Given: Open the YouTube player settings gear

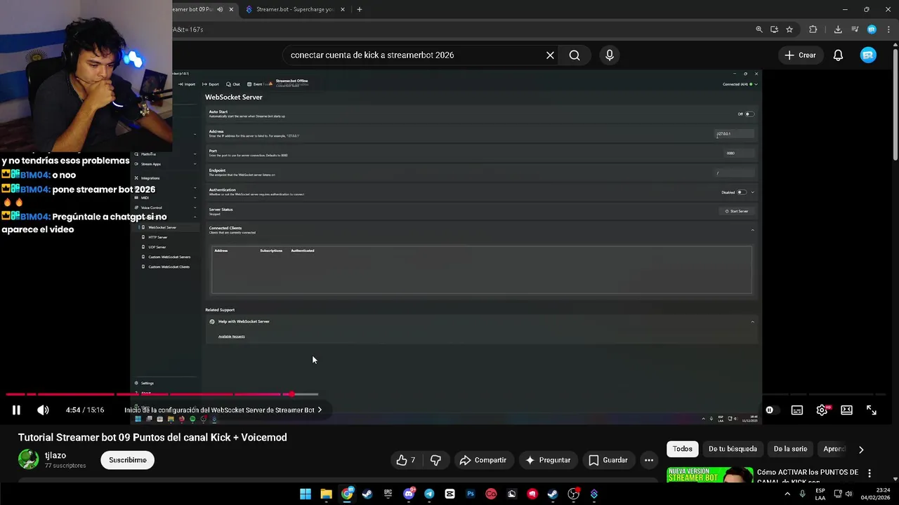Looking at the screenshot, I should pyautogui.click(x=822, y=410).
